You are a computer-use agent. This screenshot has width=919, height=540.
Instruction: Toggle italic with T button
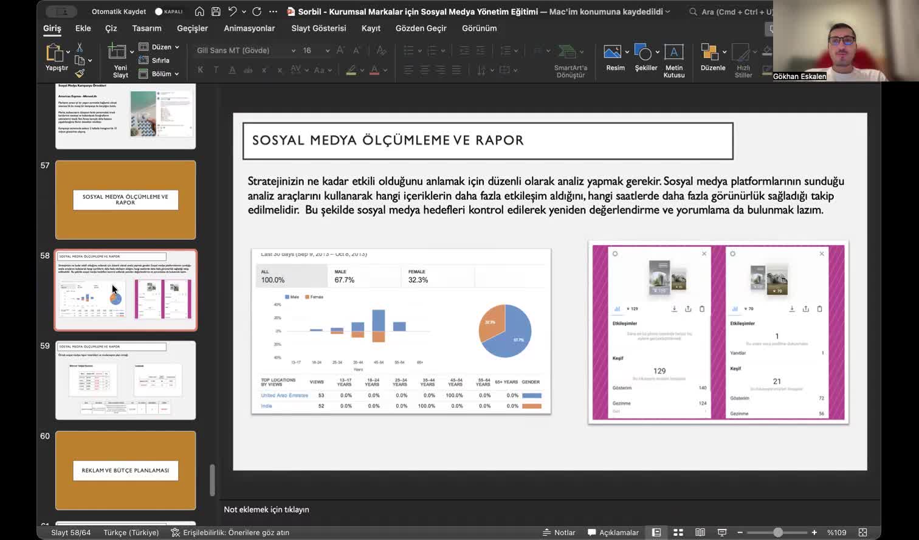(x=216, y=70)
